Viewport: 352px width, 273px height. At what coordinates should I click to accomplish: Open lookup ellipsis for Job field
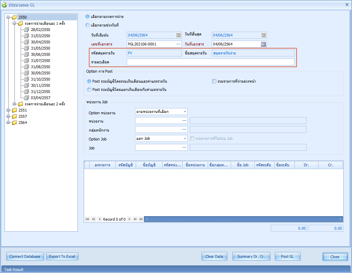pos(184,147)
